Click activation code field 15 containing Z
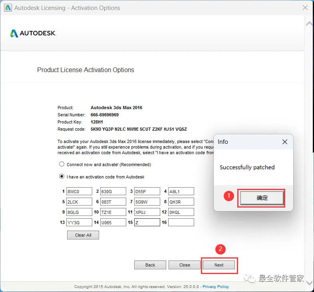 [x=147, y=223]
